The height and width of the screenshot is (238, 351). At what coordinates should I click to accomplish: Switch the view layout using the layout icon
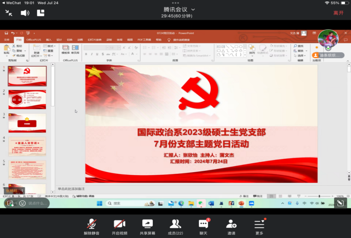click(41, 13)
